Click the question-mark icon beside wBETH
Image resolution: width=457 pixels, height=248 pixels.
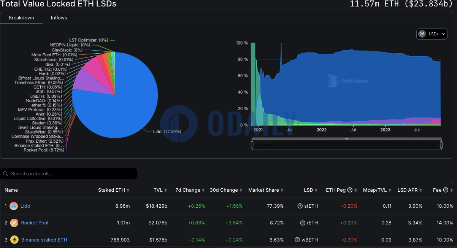point(297,240)
